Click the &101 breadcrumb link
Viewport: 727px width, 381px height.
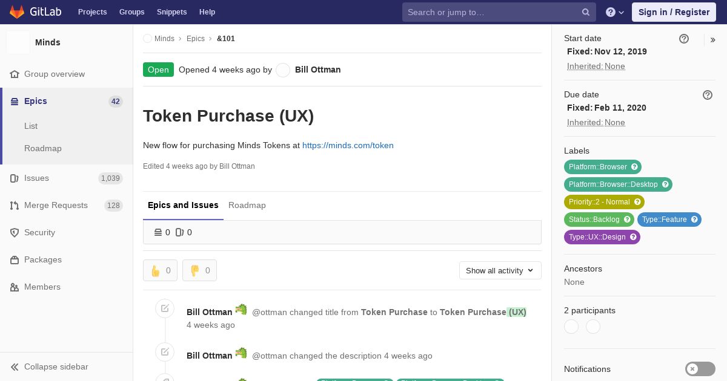pyautogui.click(x=226, y=39)
